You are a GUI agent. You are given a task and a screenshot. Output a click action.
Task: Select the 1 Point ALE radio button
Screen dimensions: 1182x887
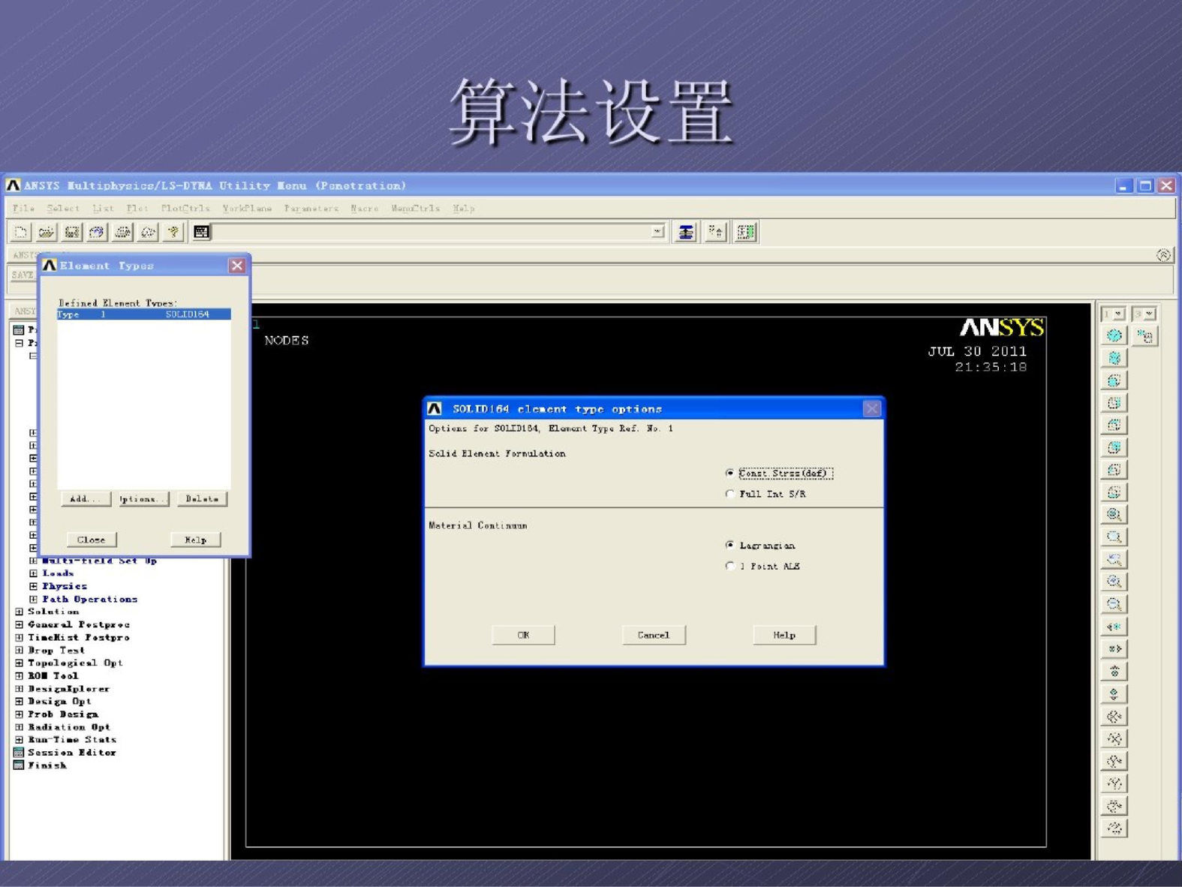729,566
